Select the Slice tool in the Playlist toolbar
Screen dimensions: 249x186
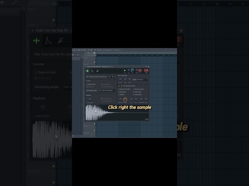coord(84,50)
